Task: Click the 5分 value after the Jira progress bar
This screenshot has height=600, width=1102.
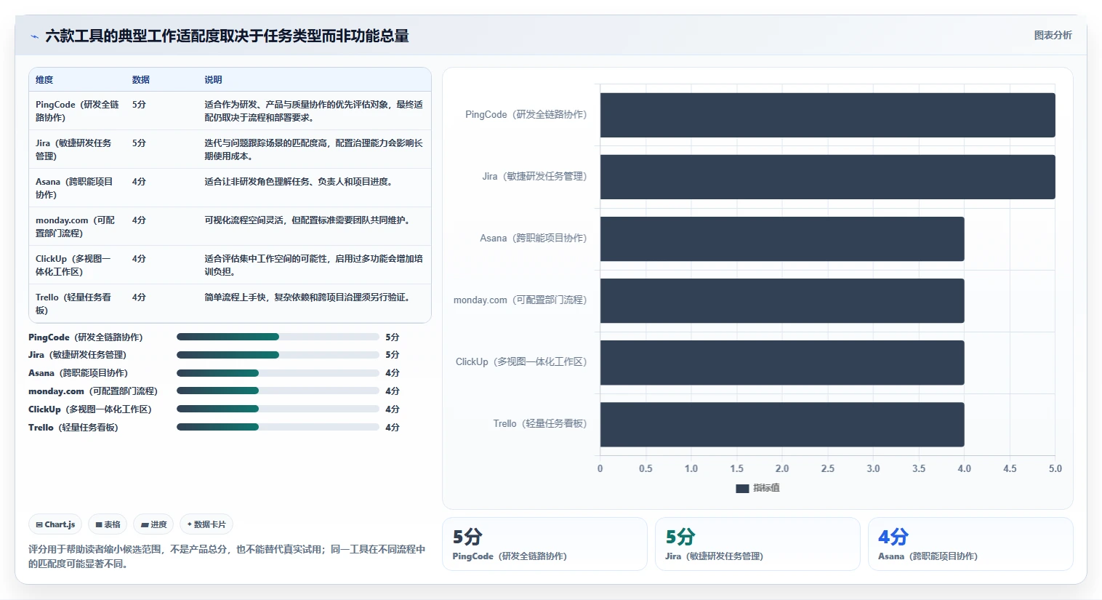Action: [x=393, y=355]
